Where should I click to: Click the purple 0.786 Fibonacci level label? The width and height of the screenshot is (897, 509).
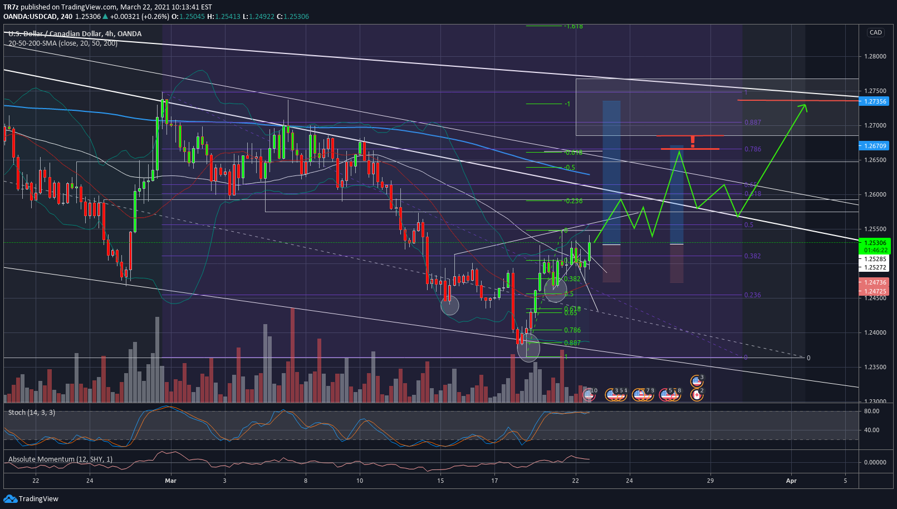click(753, 149)
